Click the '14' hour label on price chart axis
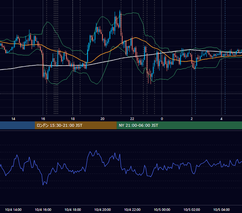The height and width of the screenshot is (213, 242). point(13,119)
